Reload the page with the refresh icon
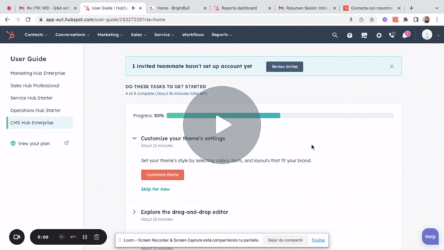This screenshot has height=250, width=444. tap(28, 19)
